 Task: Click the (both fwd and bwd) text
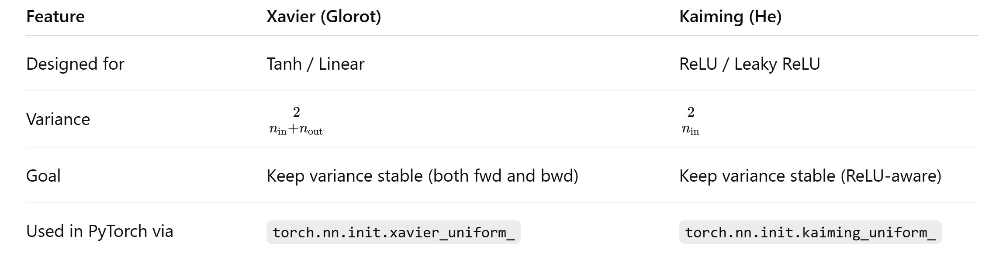click(x=503, y=176)
